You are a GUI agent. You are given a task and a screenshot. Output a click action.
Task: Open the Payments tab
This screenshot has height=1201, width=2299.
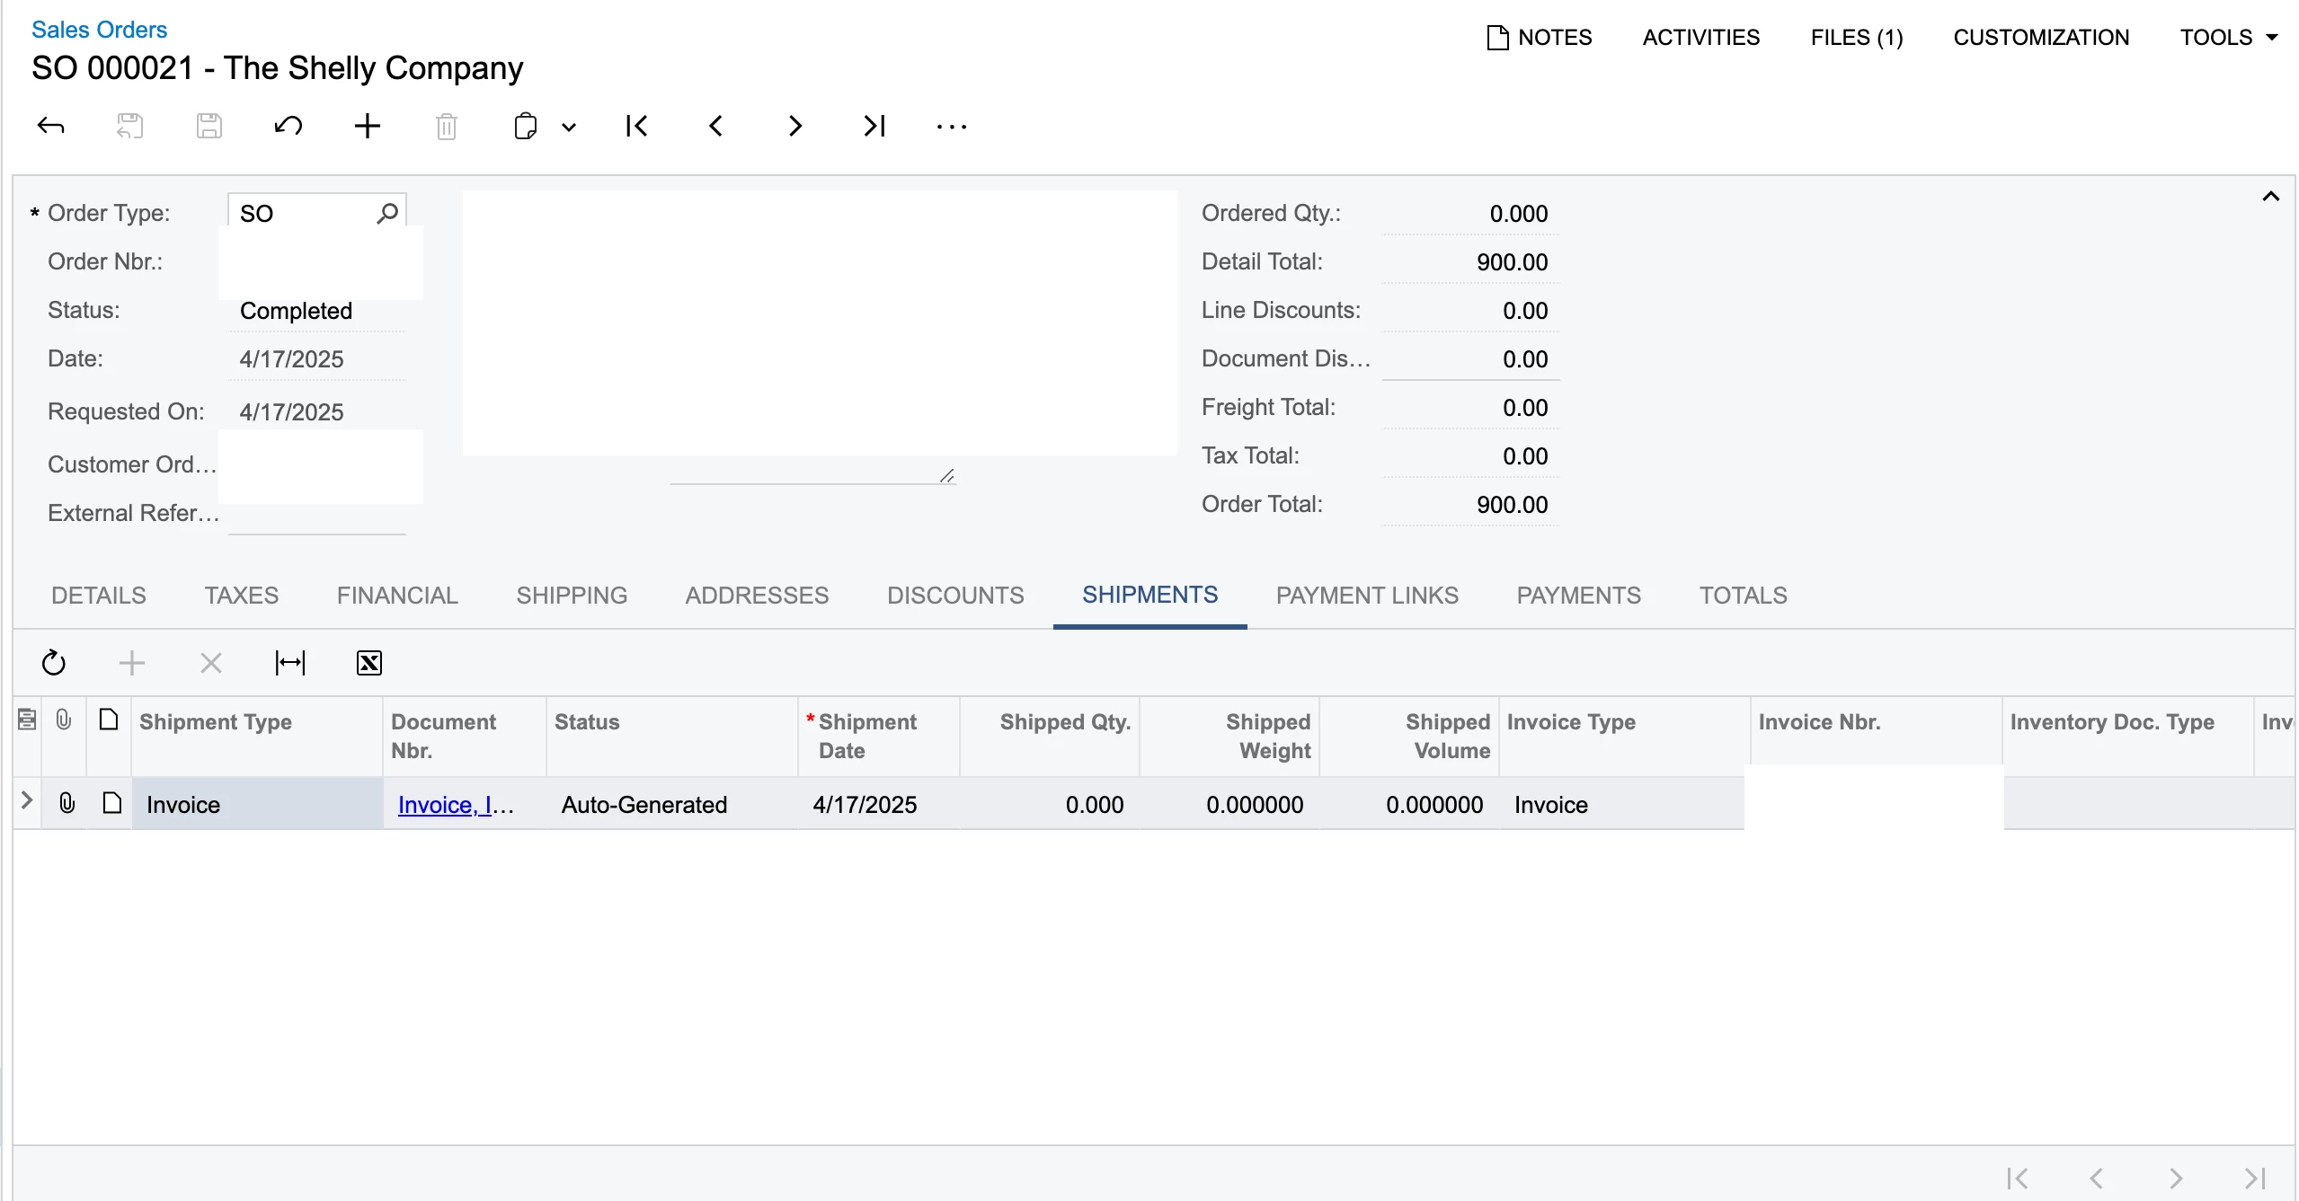1578,596
